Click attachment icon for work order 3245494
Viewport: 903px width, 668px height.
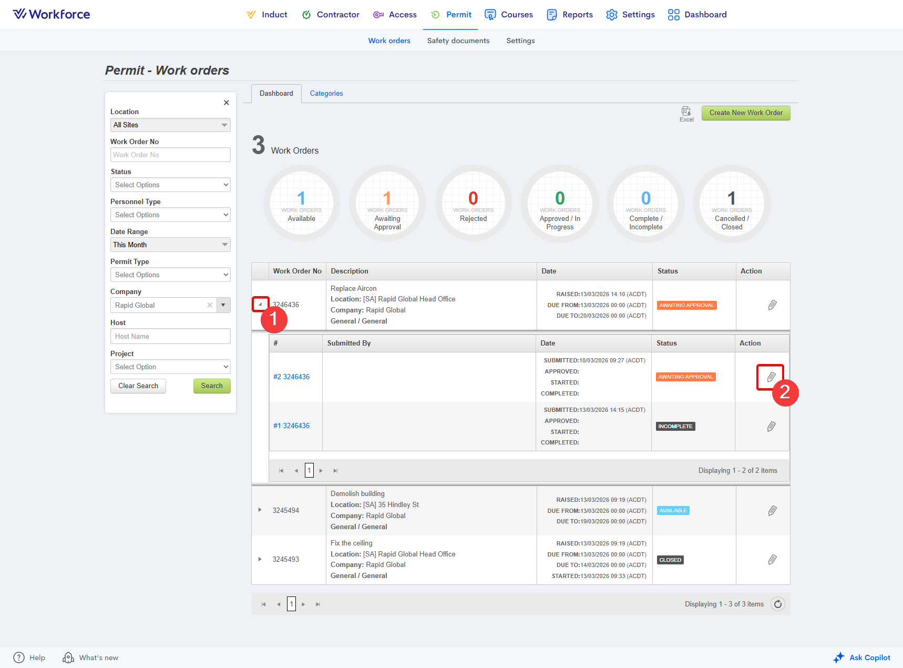pos(772,511)
